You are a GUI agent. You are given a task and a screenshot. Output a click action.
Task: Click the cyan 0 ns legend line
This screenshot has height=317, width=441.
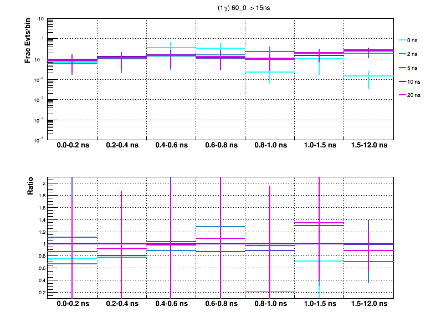coord(402,40)
